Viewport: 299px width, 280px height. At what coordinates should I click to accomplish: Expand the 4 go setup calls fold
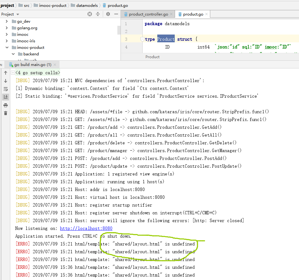coord(13,72)
